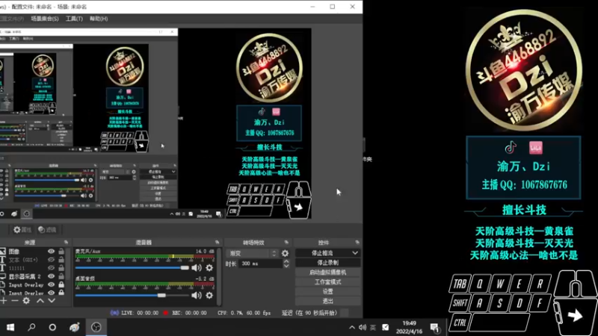This screenshot has height=336, width=598.
Task: Open 桌面音频 audio settings gear
Action: pyautogui.click(x=209, y=295)
